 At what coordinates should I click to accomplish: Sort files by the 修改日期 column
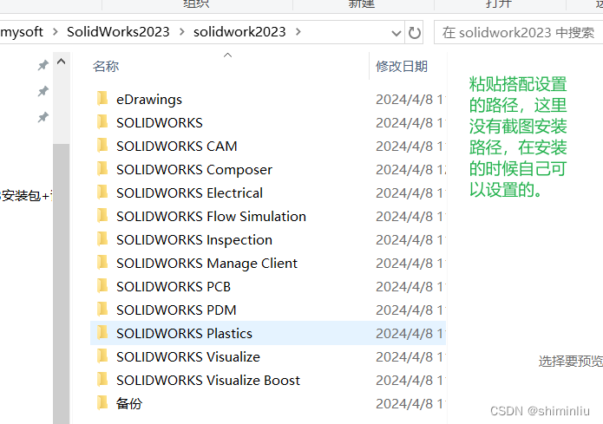[402, 66]
